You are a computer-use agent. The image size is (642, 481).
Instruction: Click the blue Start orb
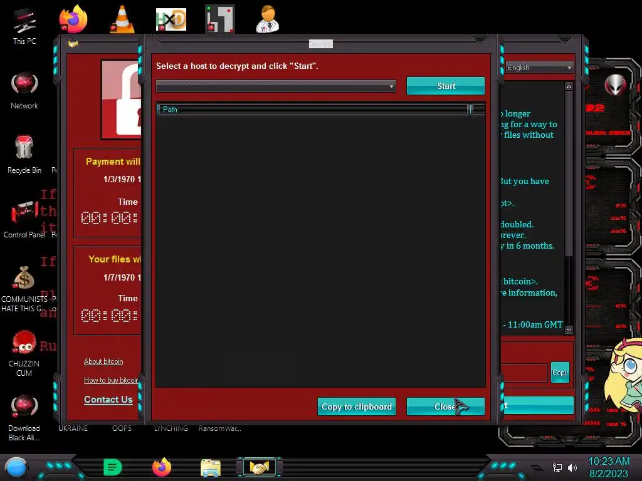[16, 468]
